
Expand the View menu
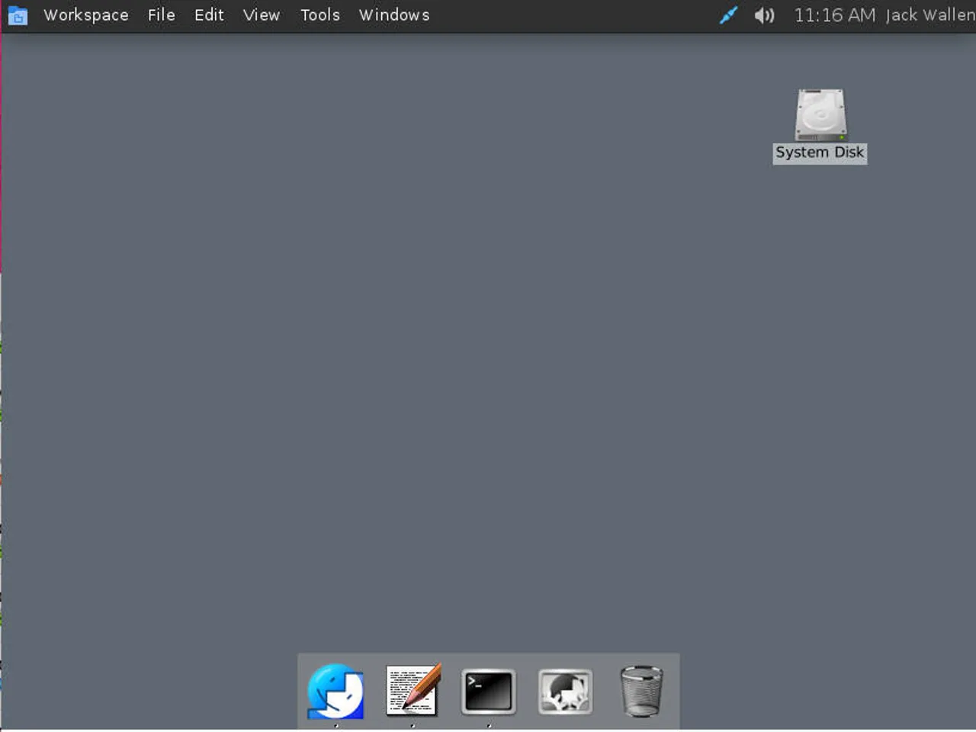point(261,15)
